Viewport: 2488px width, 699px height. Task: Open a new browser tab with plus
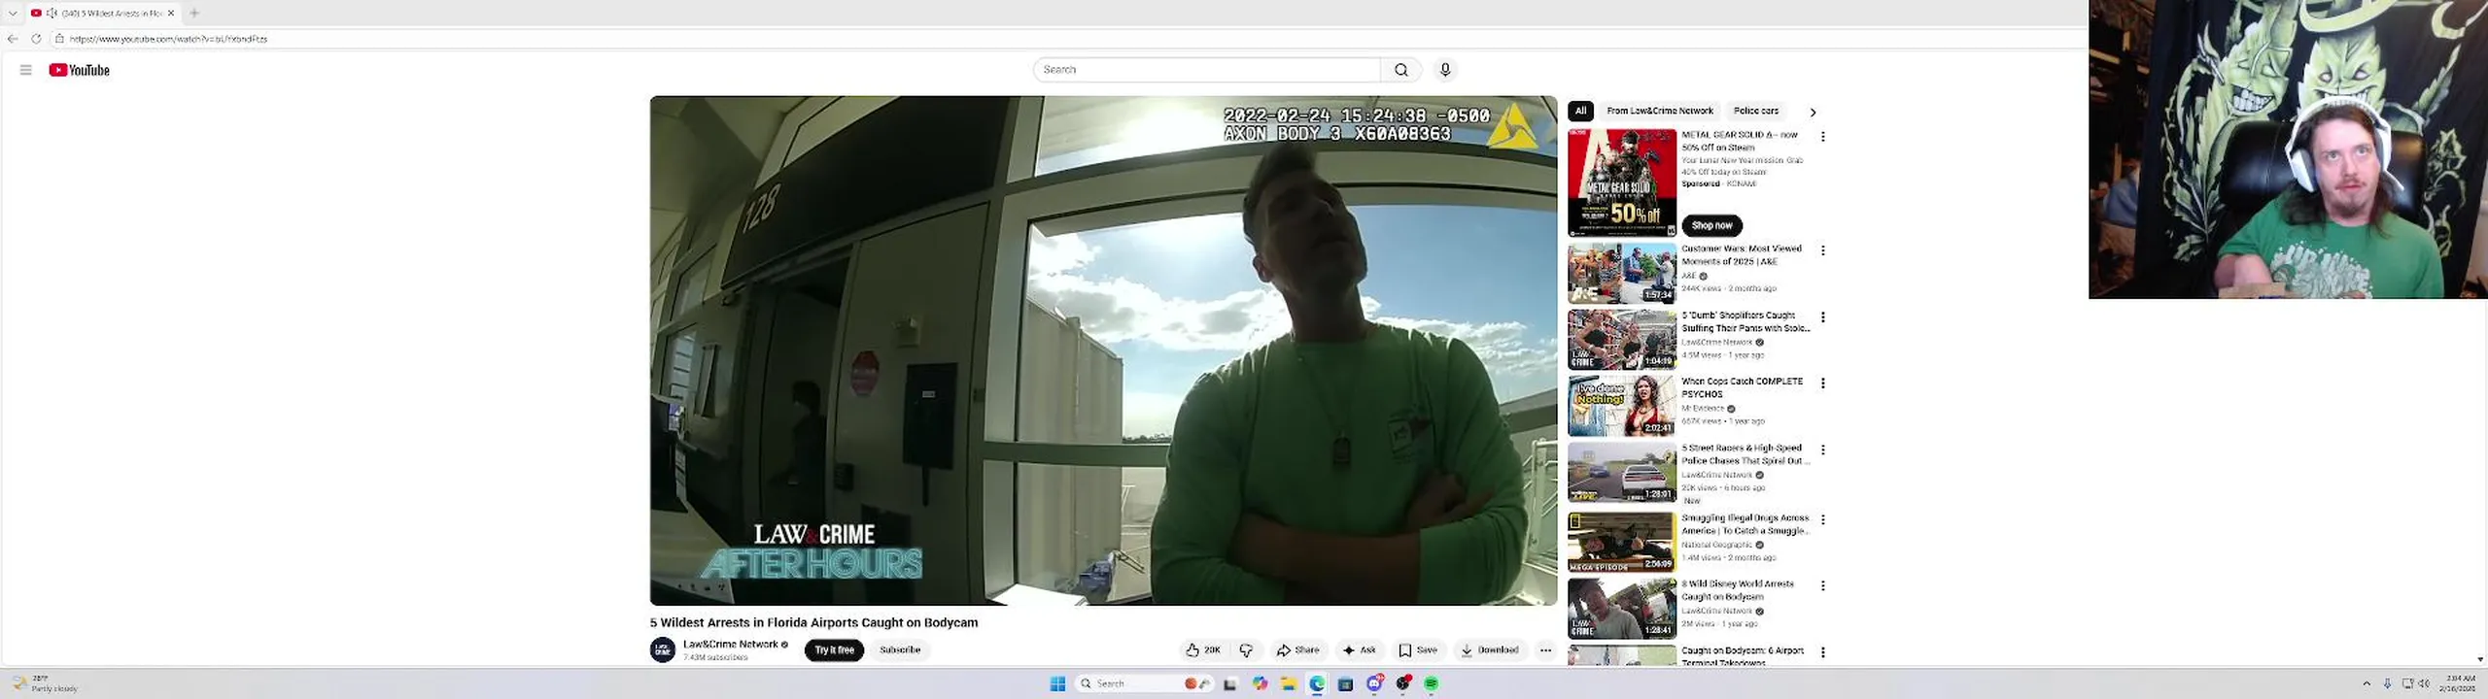click(194, 13)
